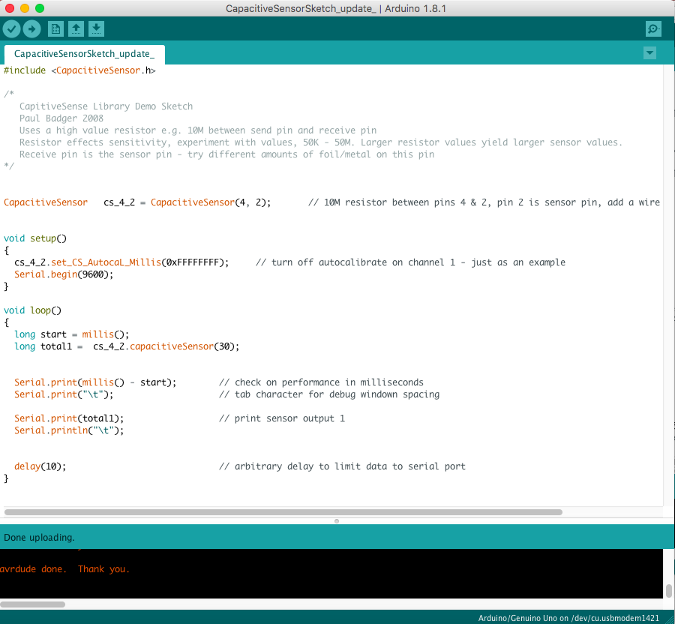This screenshot has width=675, height=624.
Task: Click '// check on performance in milliseconds' comment
Action: (x=321, y=382)
